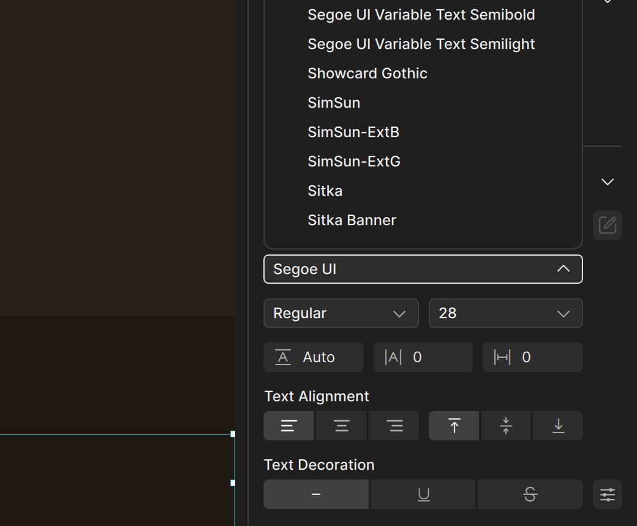Select Segoe UI Variable Text Semibold font
The height and width of the screenshot is (526, 637).
tap(423, 15)
